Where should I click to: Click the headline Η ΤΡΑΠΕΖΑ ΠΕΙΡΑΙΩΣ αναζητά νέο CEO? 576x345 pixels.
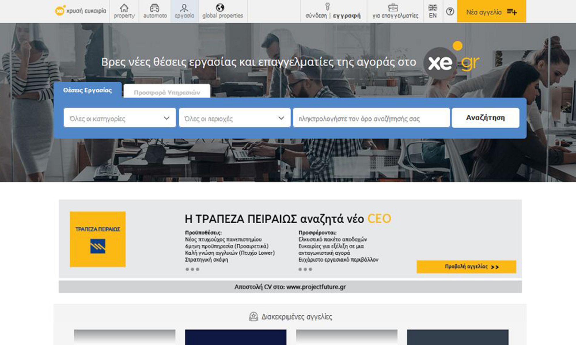pos(288,219)
